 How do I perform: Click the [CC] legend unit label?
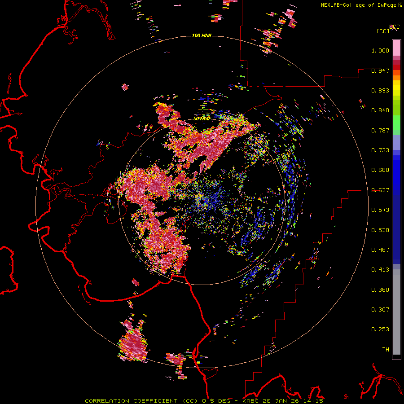tap(383, 31)
